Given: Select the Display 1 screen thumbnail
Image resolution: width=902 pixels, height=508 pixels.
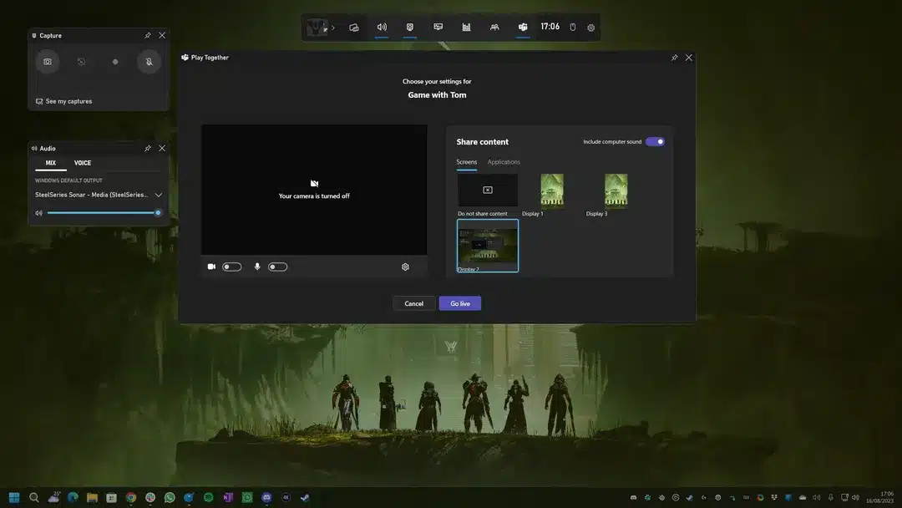Looking at the screenshot, I should [x=551, y=190].
